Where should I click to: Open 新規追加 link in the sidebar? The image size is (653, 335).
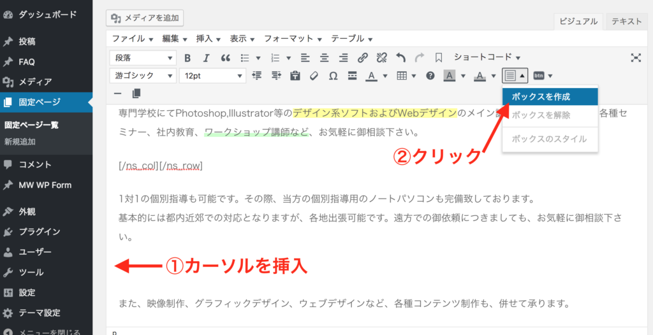coord(20,141)
